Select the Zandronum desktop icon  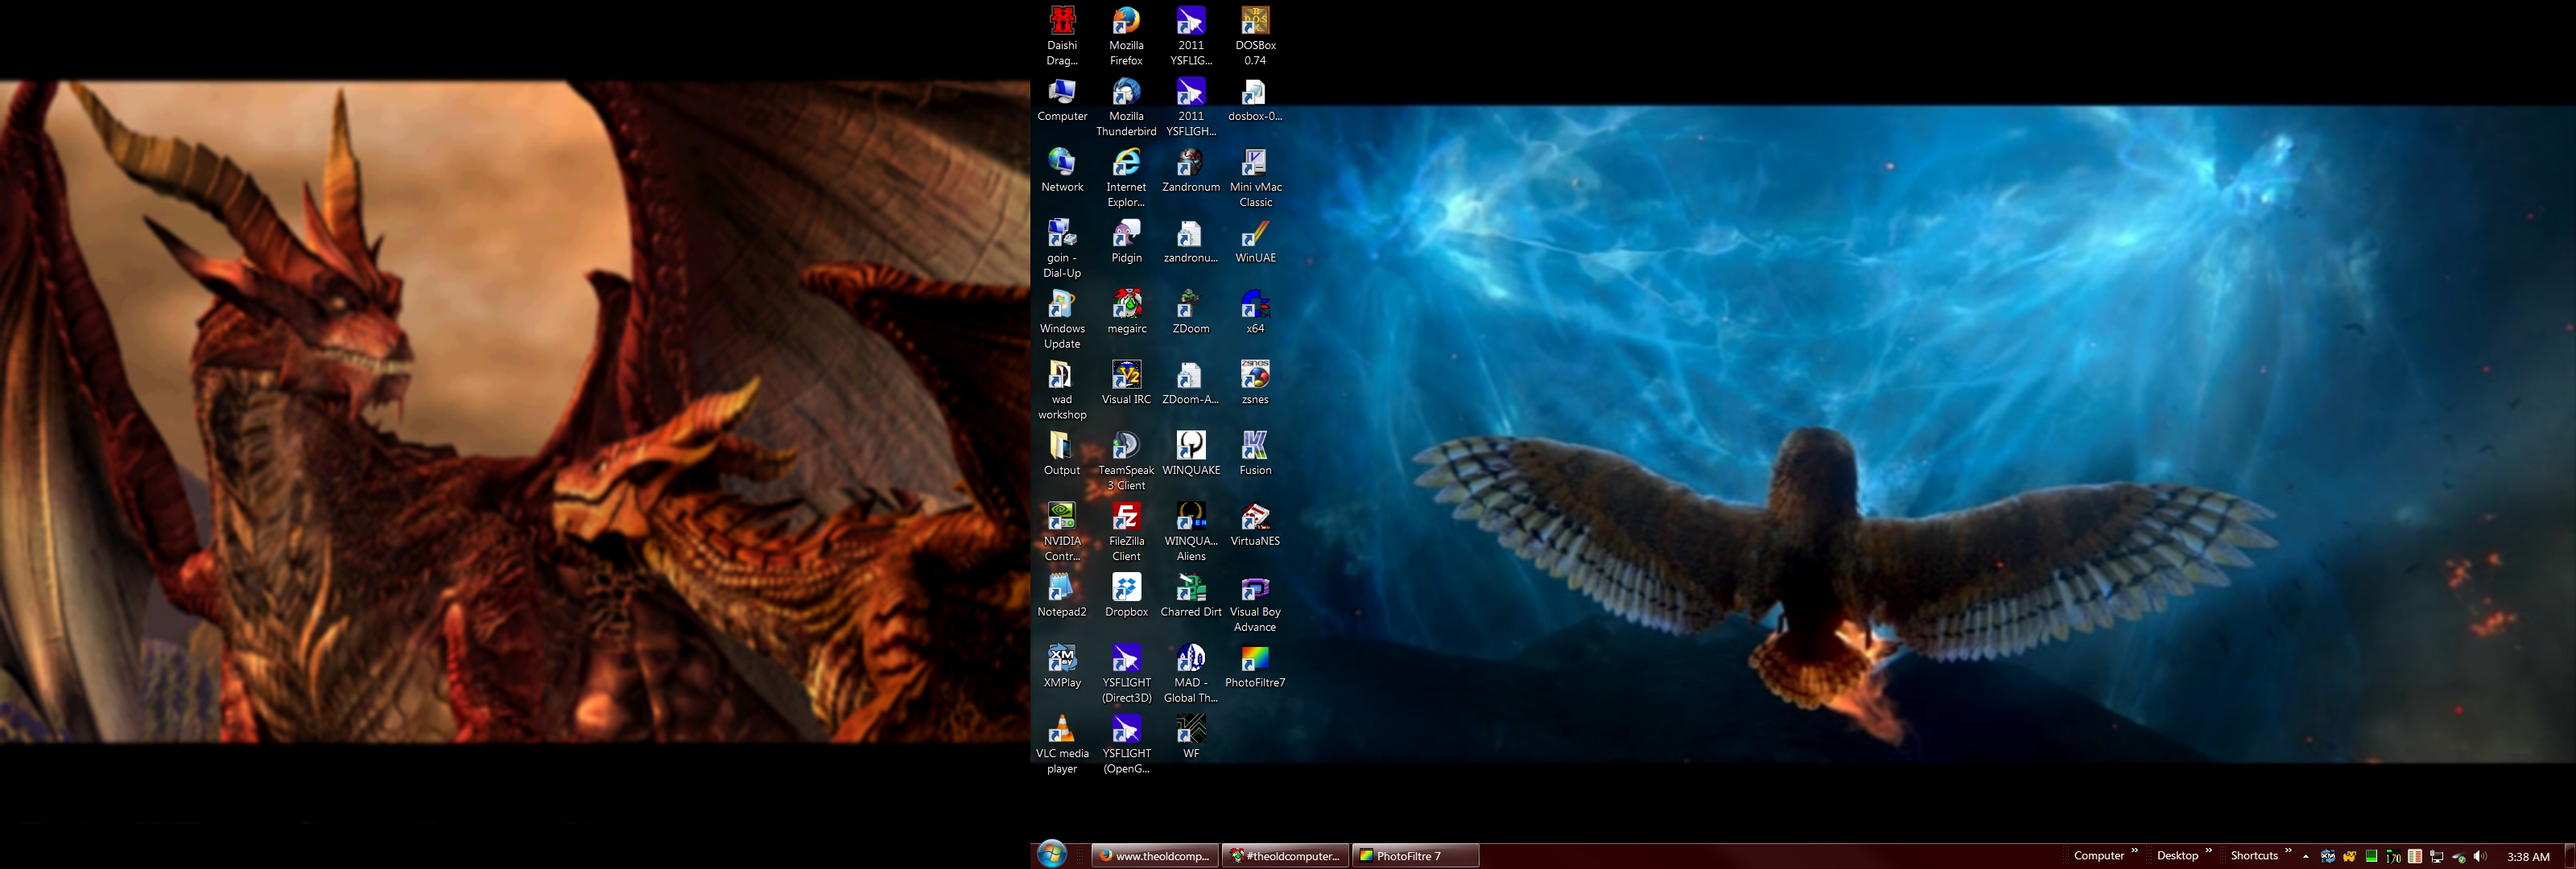coord(1190,165)
